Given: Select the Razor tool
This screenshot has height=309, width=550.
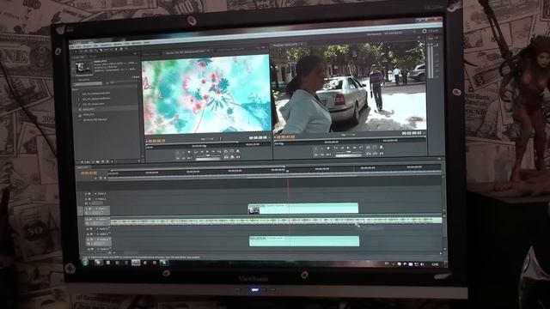Looking at the screenshot, I should click(x=101, y=50).
